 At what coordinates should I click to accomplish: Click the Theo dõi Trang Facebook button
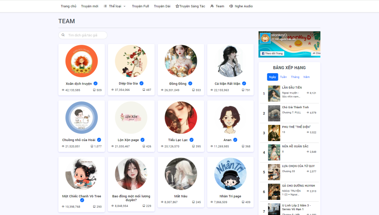click(272, 53)
